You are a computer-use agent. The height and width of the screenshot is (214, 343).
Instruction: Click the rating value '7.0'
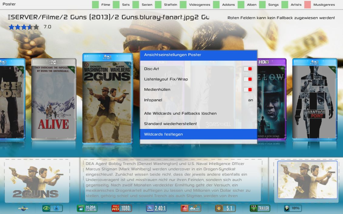click(47, 27)
